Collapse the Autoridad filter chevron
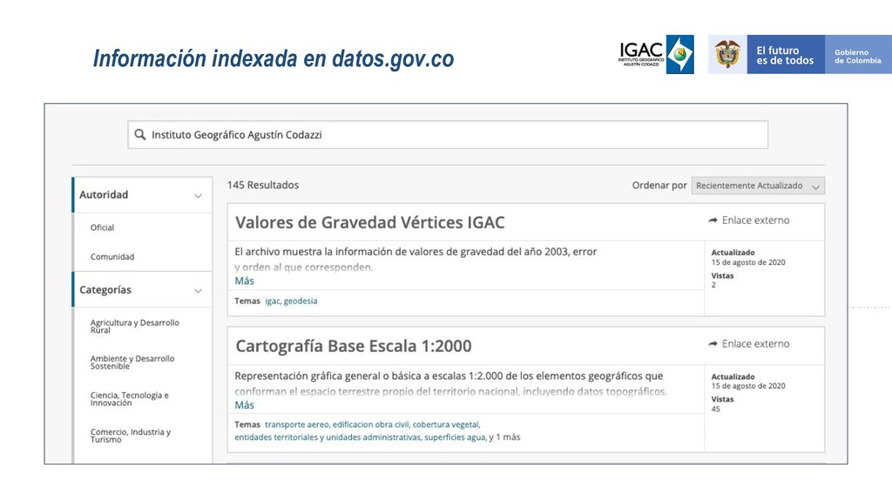 tap(198, 196)
